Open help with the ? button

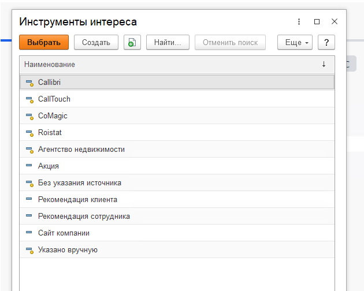click(x=326, y=42)
